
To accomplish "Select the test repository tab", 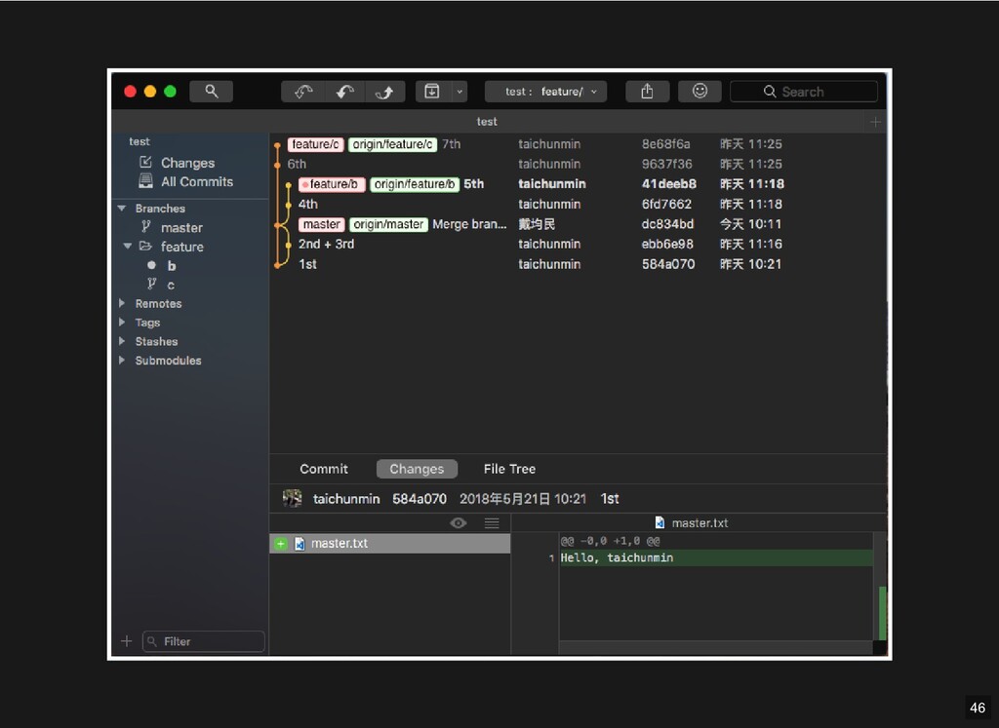I will point(487,122).
